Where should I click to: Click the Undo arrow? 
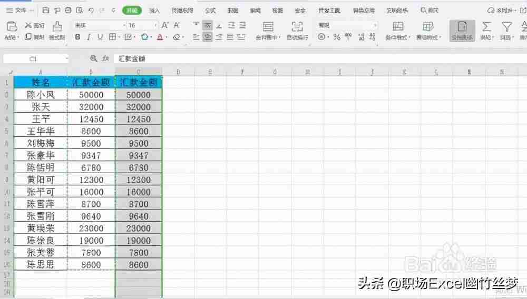tap(91, 11)
